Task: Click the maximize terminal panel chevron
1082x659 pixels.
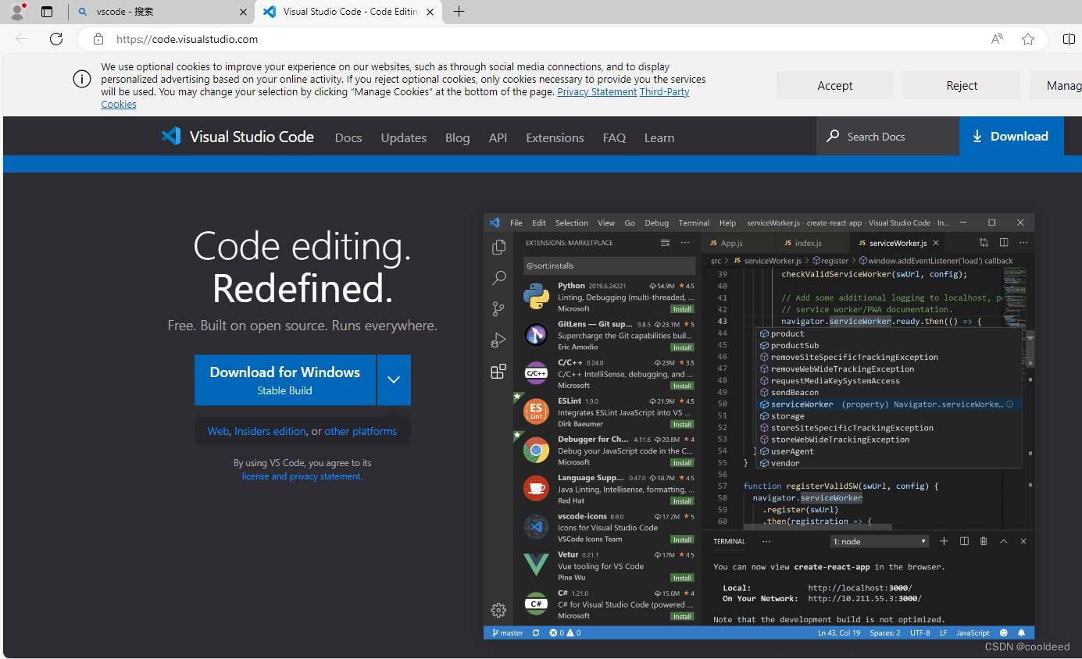Action: click(x=1004, y=541)
